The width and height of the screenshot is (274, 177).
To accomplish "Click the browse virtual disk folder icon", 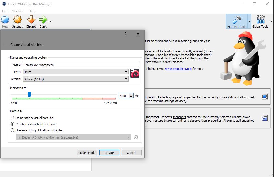I will [x=136, y=137].
